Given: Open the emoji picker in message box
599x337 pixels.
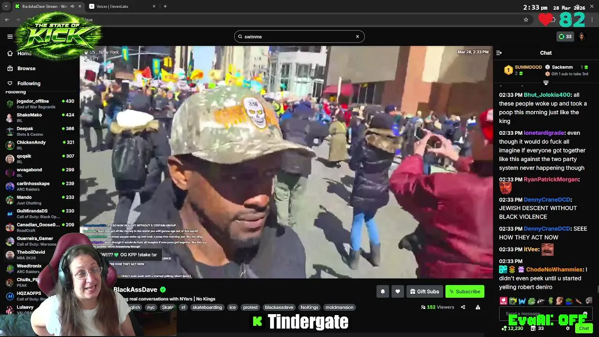Looking at the screenshot, I should 585,314.
